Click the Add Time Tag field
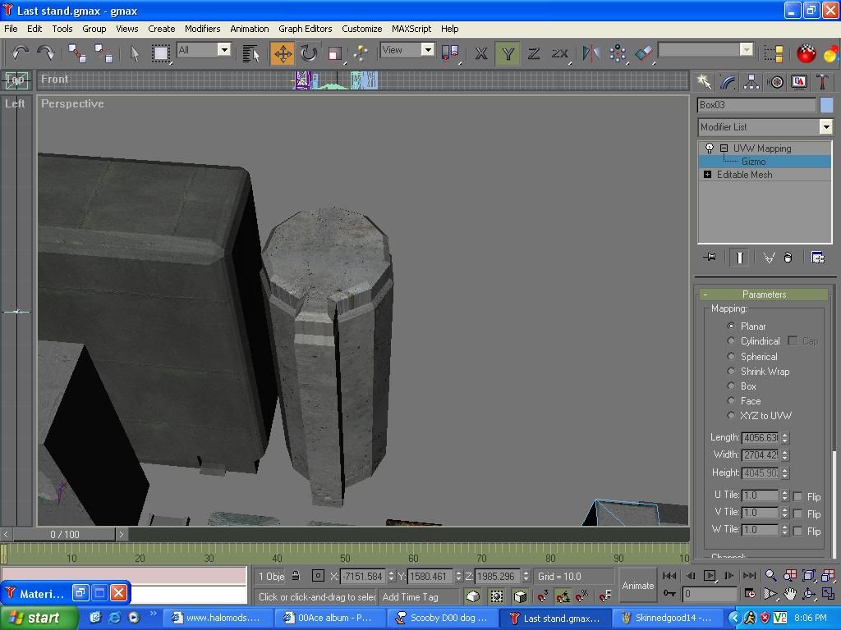841x630 pixels. (419, 597)
